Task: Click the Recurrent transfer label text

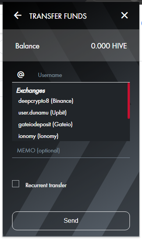Action: click(x=46, y=185)
